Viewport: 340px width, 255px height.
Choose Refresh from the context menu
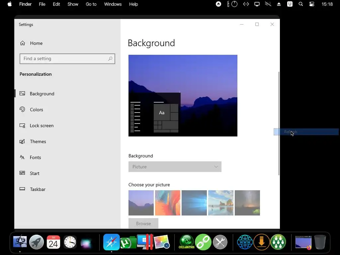306,132
